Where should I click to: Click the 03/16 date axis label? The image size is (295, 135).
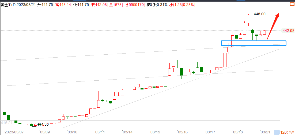[x=183, y=132]
